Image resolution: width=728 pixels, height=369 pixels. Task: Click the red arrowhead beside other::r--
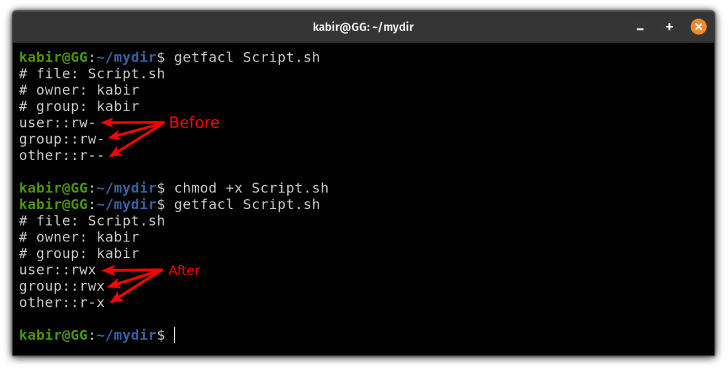point(114,154)
